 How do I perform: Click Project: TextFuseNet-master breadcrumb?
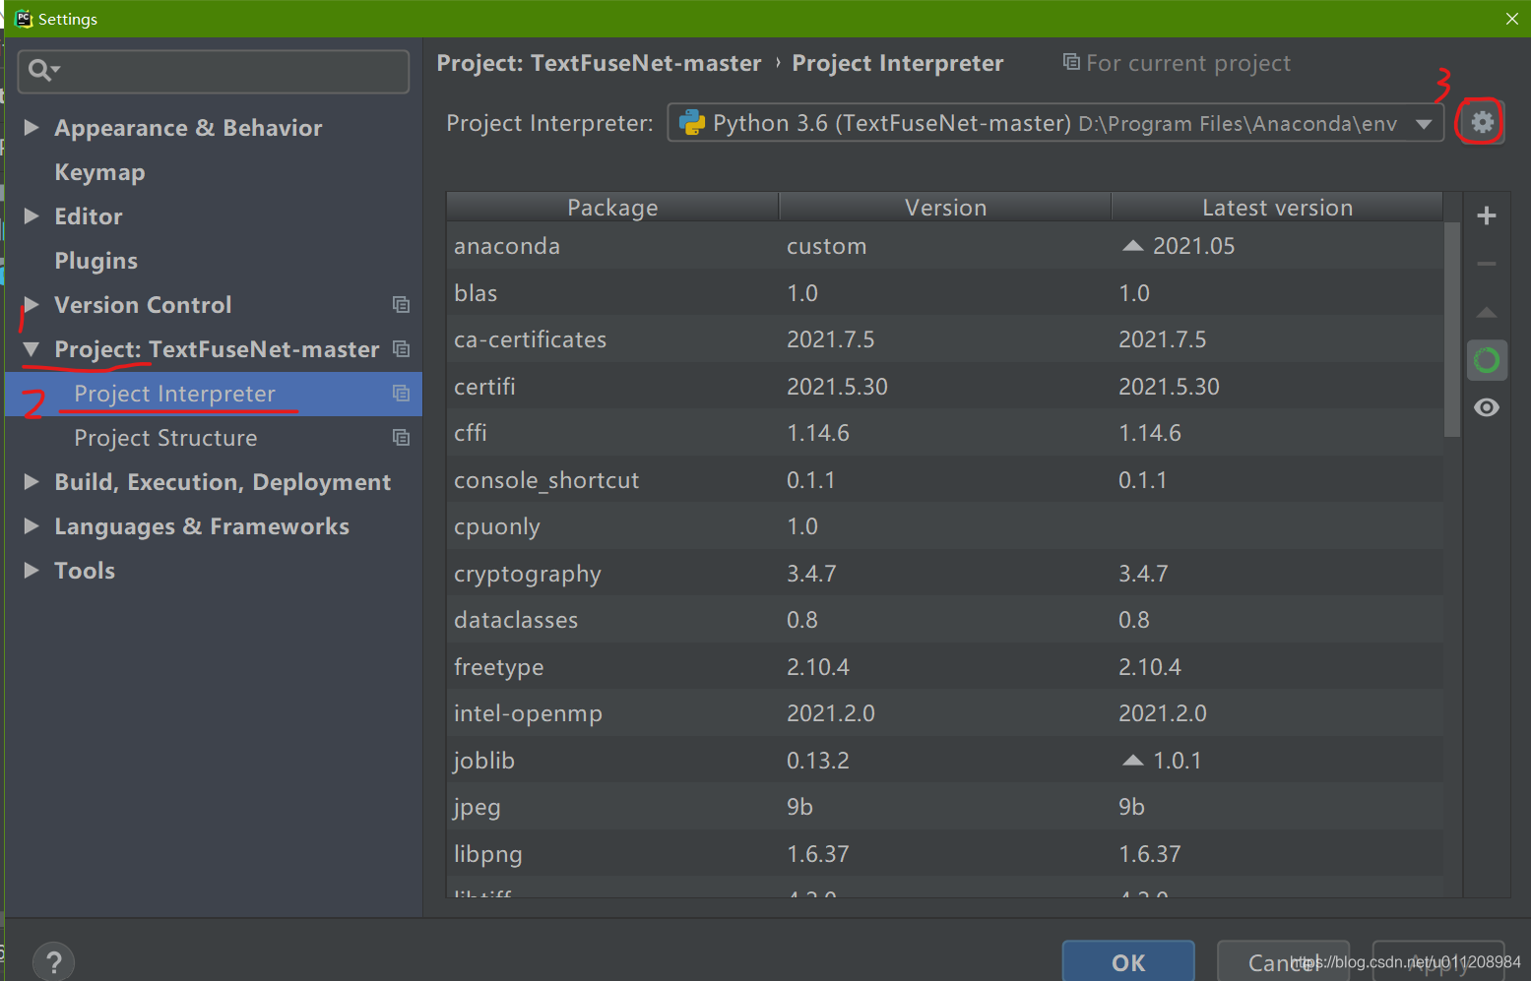[x=599, y=63]
